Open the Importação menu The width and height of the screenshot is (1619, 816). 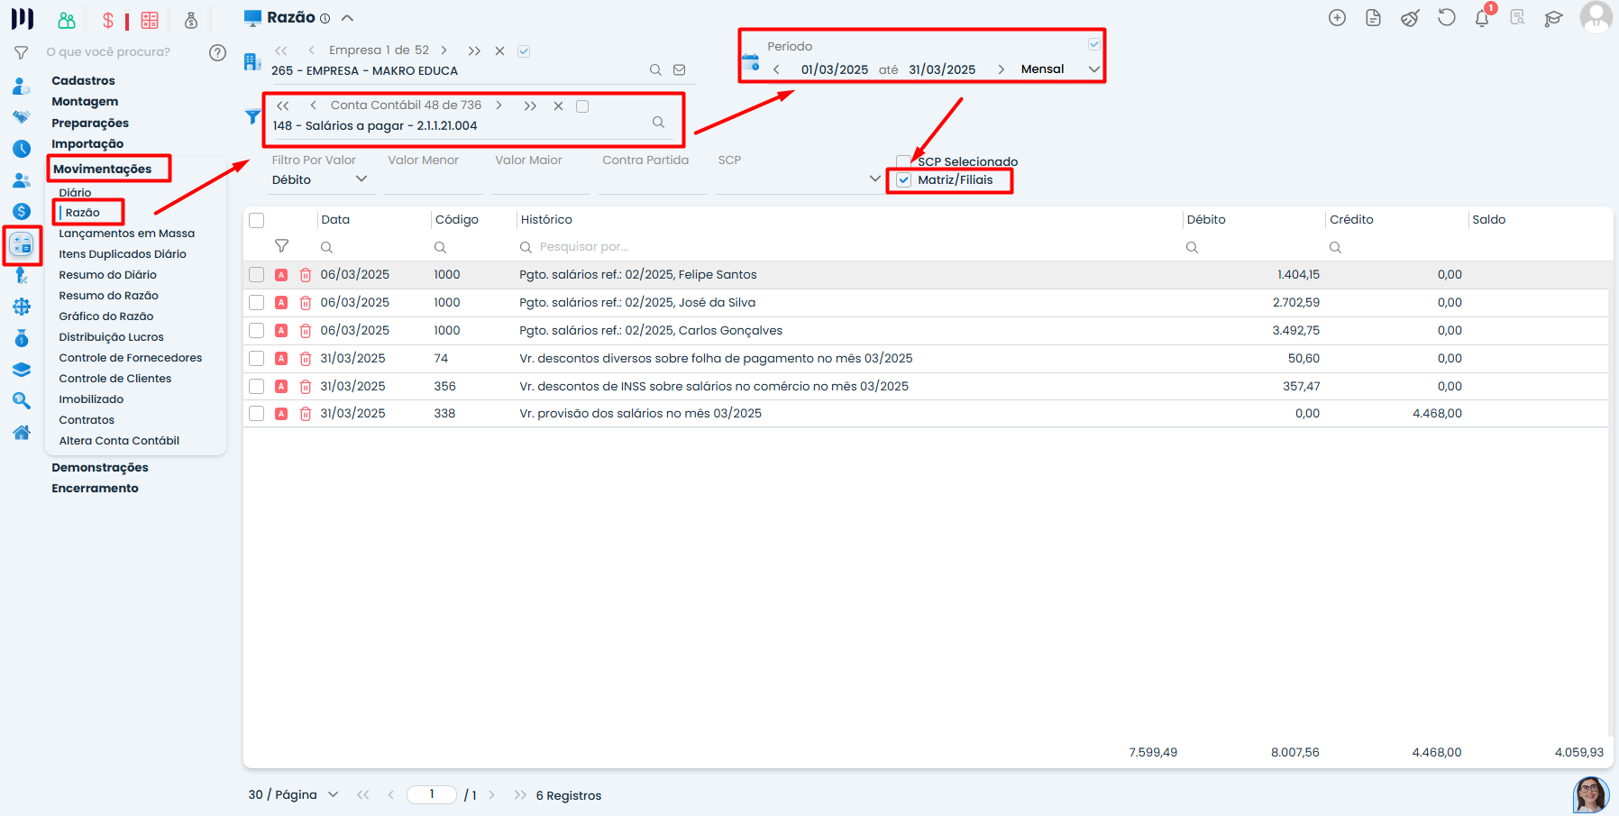[87, 144]
